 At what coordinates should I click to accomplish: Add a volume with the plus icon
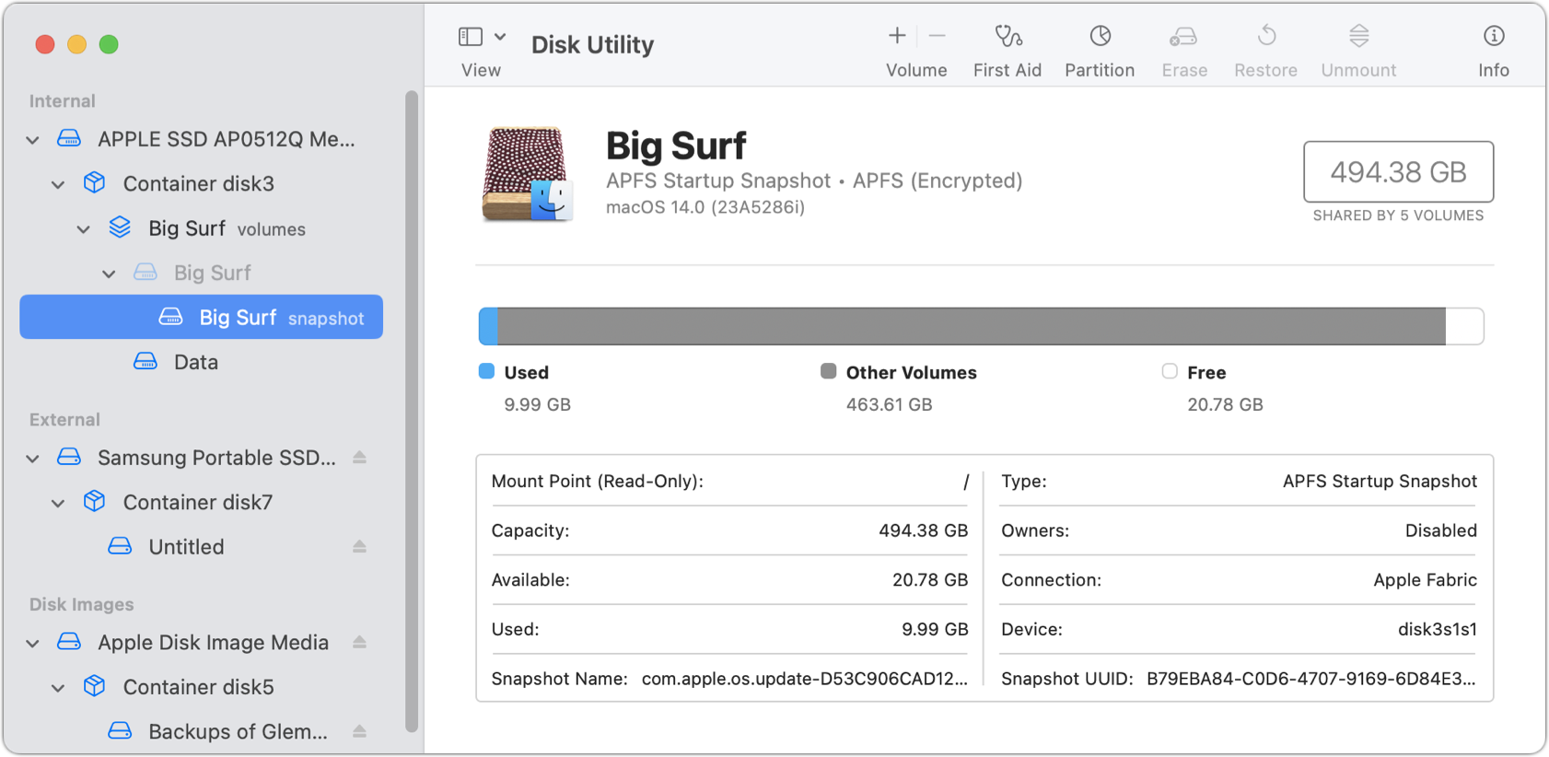click(x=897, y=36)
